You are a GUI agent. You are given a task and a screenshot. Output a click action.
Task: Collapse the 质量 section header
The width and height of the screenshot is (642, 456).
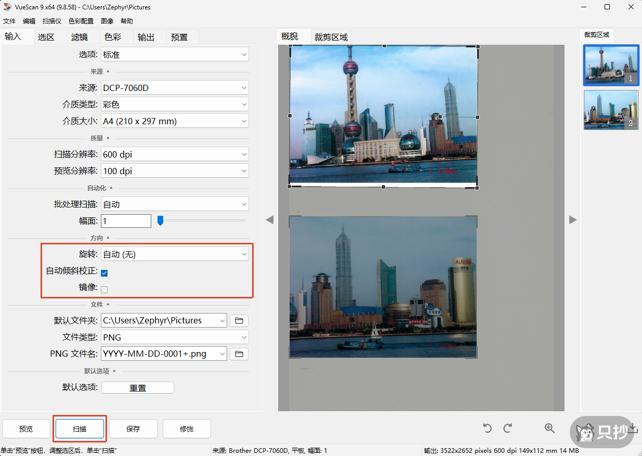[100, 138]
